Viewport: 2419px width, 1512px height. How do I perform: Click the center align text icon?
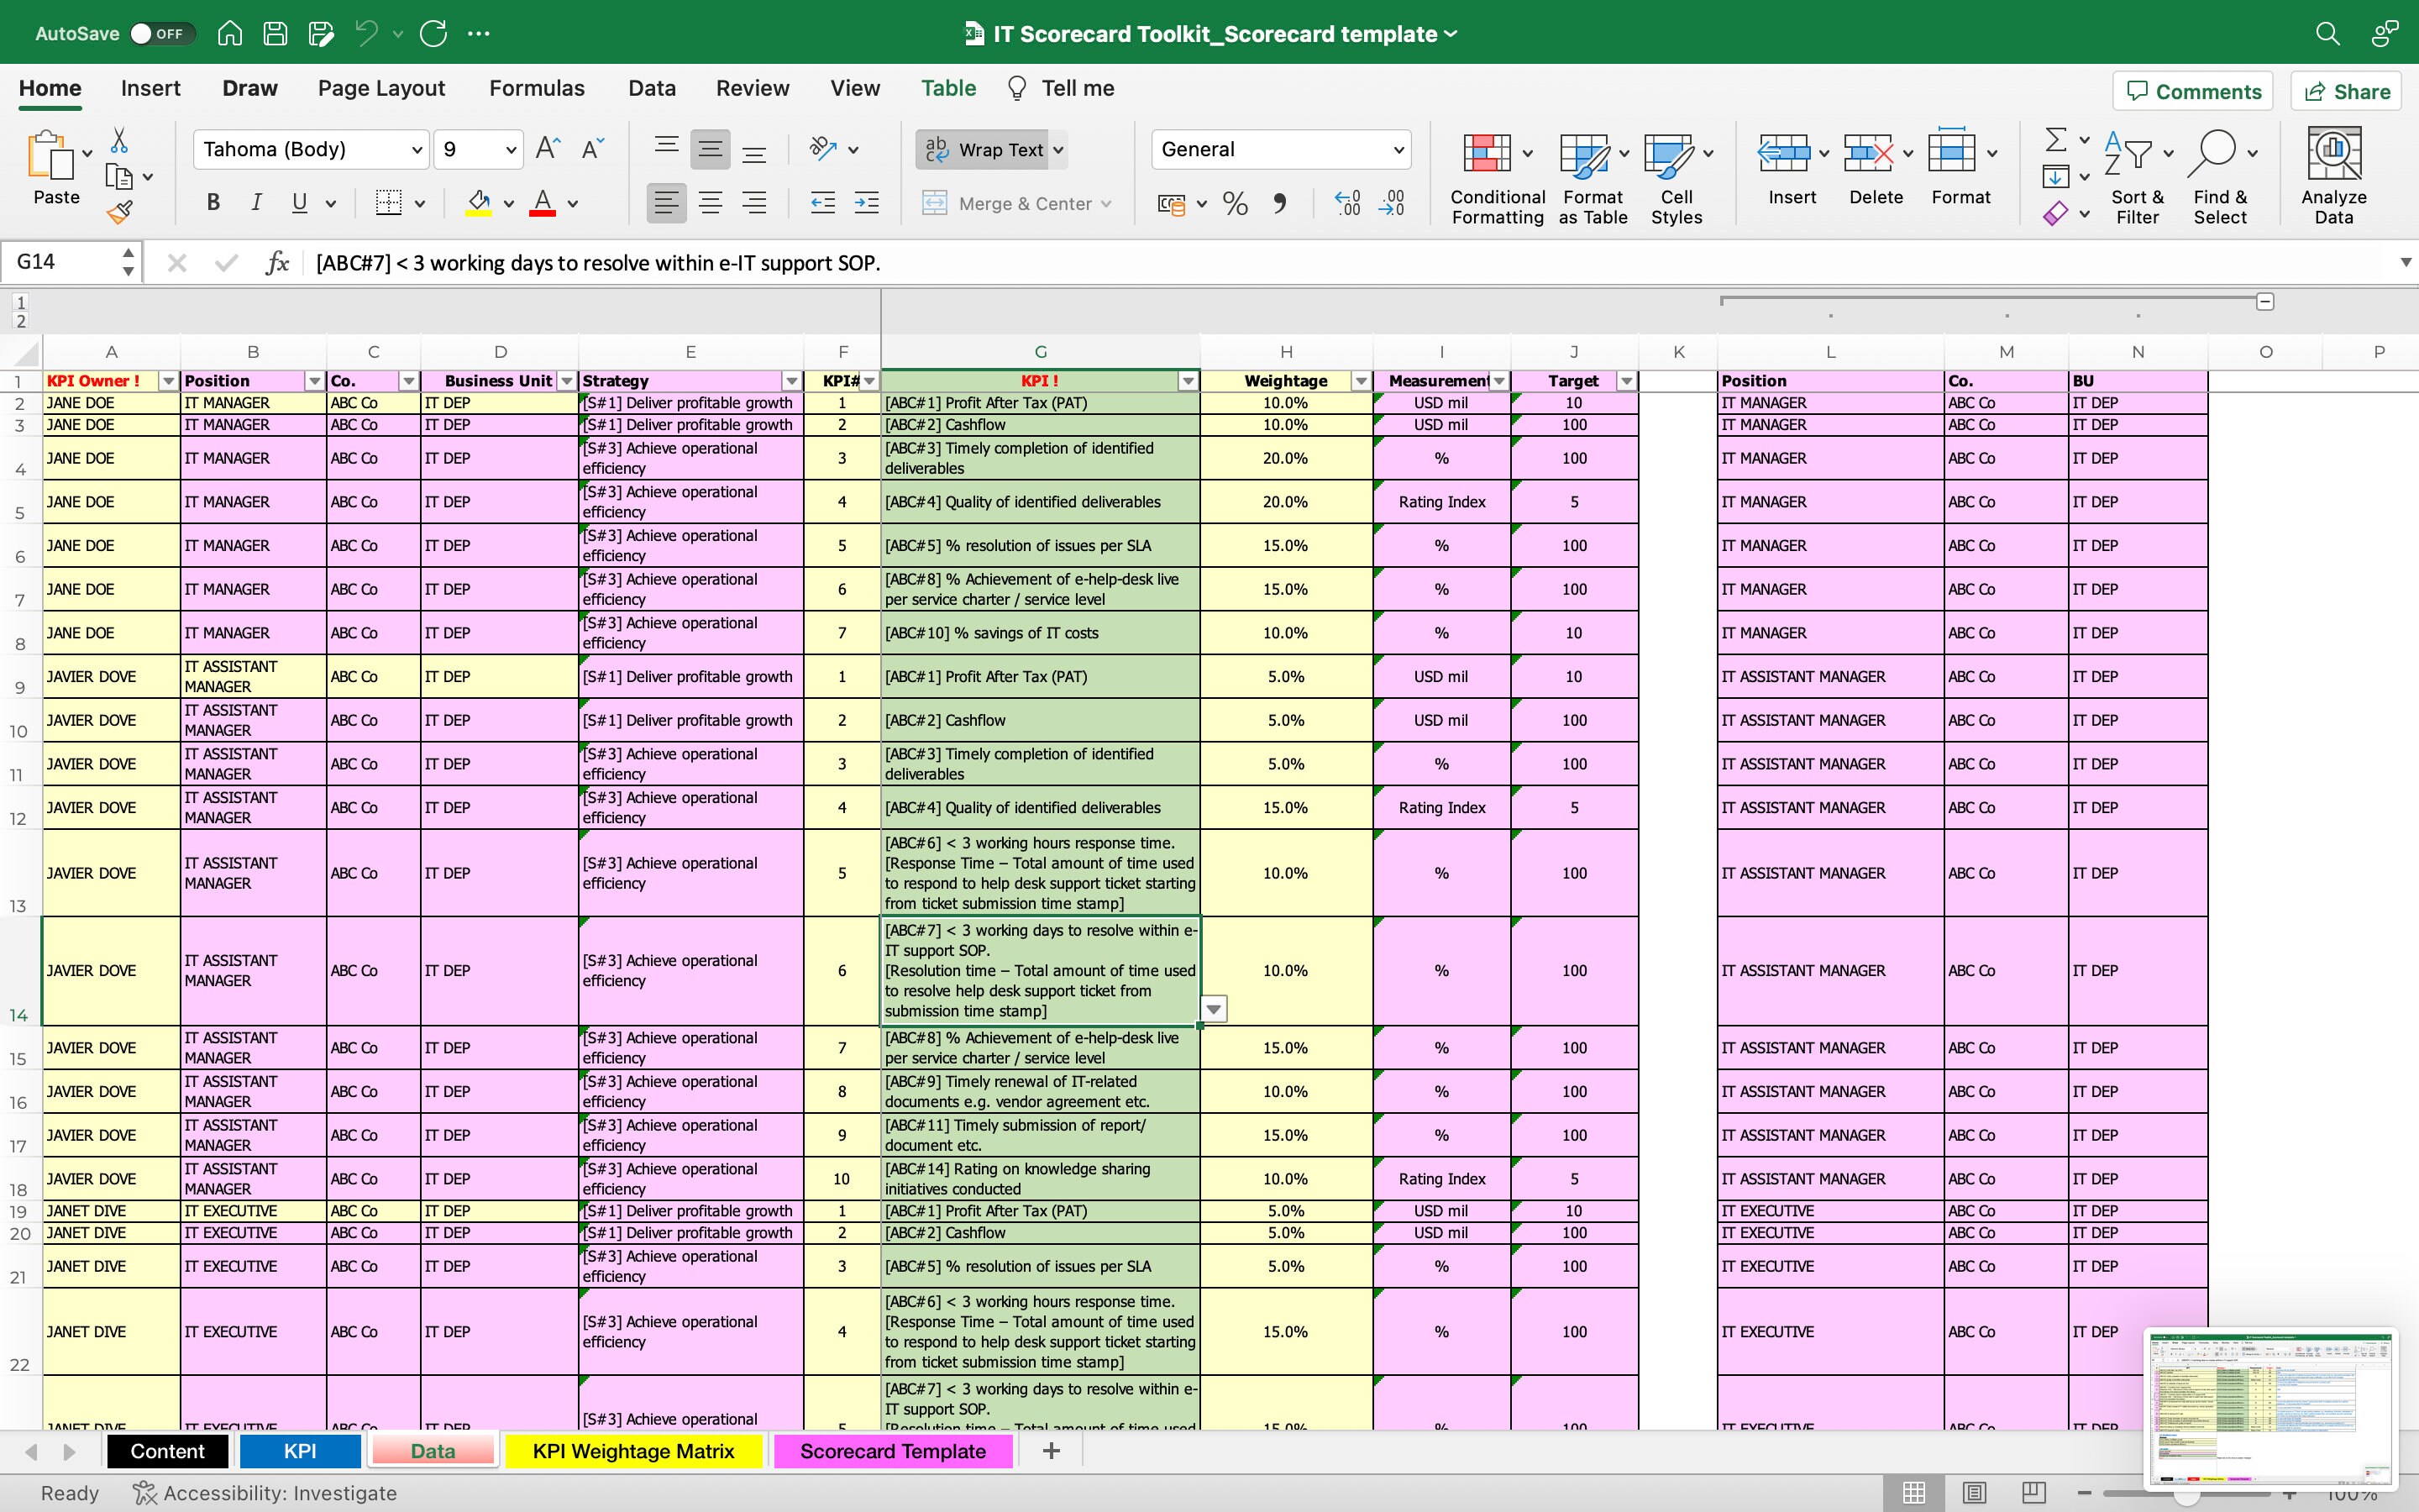point(711,204)
